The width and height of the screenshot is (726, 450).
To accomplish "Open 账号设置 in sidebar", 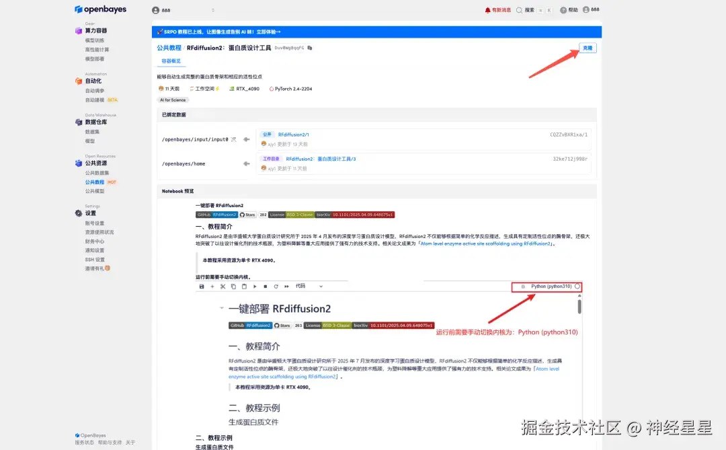I will tap(95, 223).
